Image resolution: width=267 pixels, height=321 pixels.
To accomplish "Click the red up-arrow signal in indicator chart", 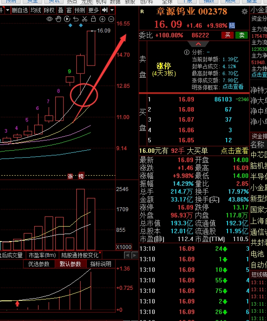I will [x=18, y=303].
